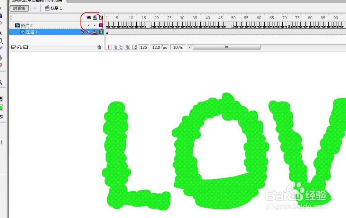Toggle show/hide all layers eye icon
The image size is (346, 218).
click(x=89, y=18)
